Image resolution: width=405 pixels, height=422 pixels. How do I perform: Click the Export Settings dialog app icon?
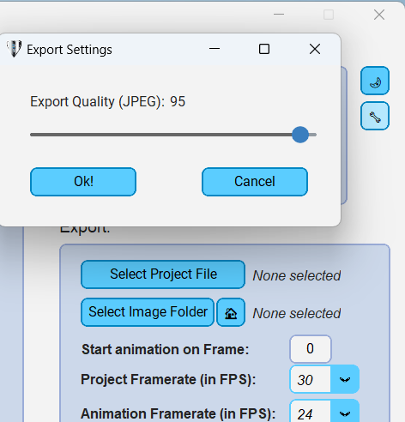tap(14, 49)
